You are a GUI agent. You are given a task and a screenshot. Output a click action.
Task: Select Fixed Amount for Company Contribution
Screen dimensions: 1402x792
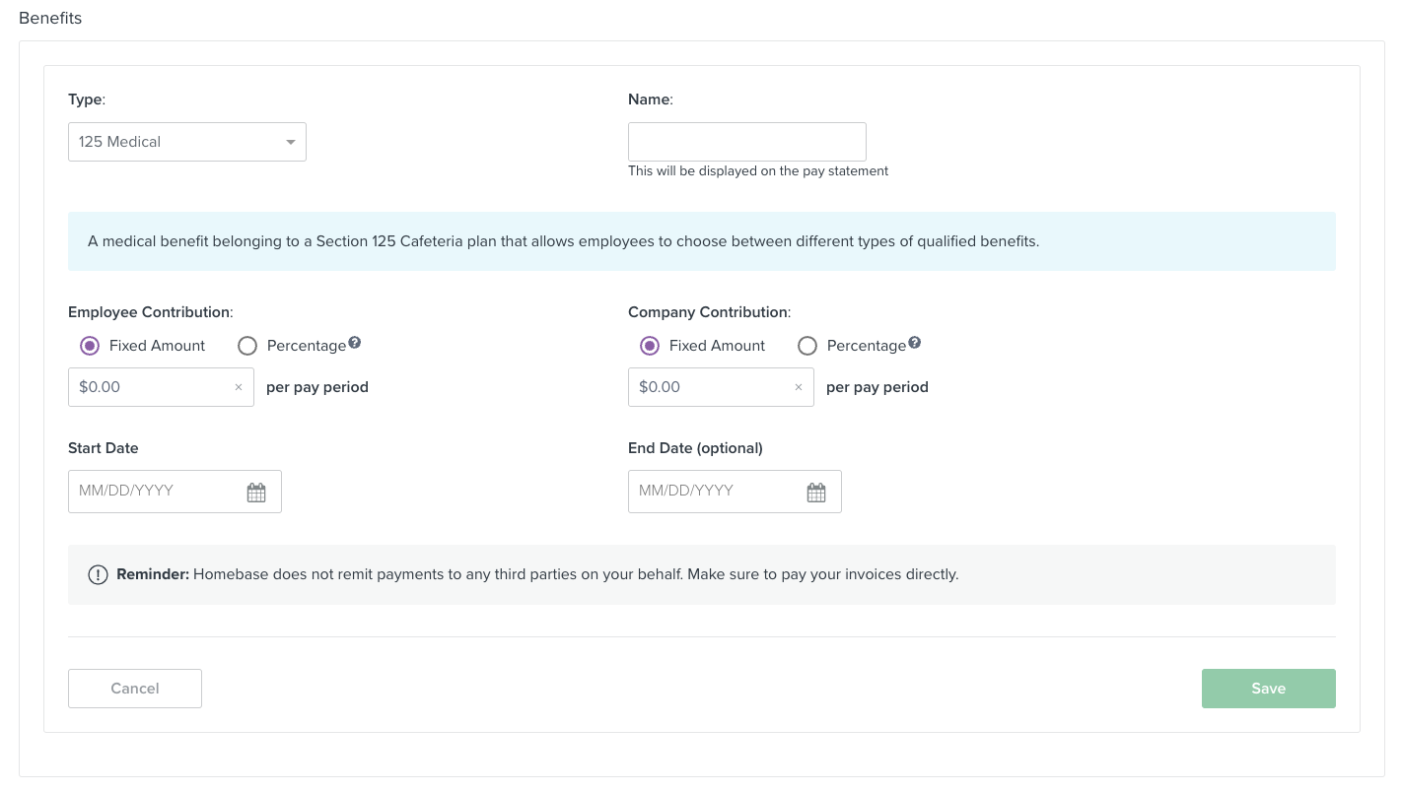tap(650, 345)
